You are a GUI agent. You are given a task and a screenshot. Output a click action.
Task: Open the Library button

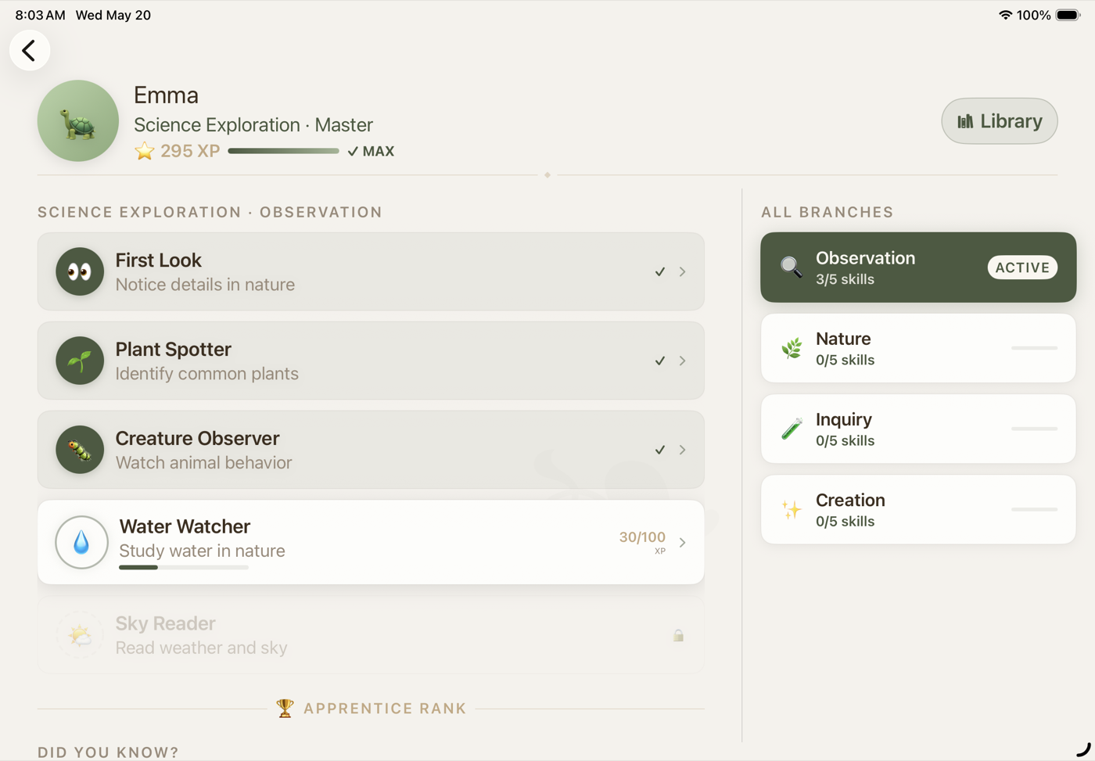tap(1000, 121)
